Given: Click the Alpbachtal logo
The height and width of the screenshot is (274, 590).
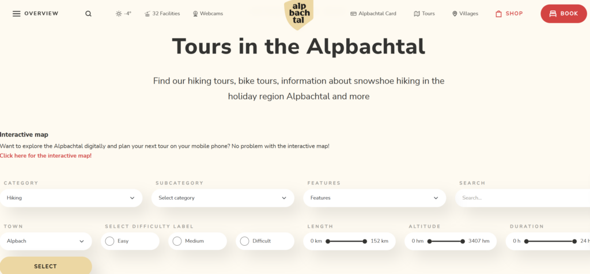Looking at the screenshot, I should coord(298,14).
